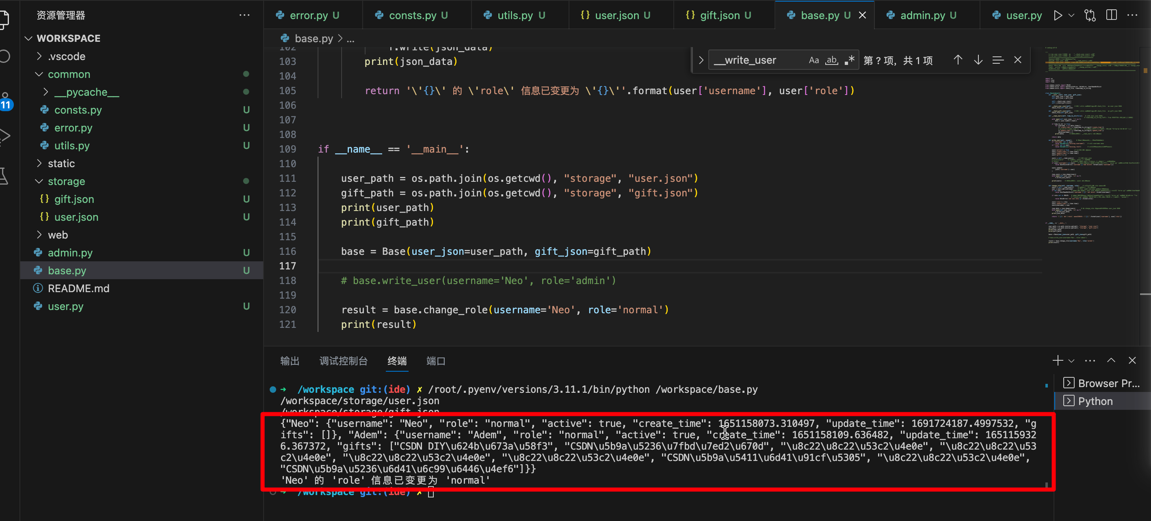Open error.py in explorer tree
This screenshot has width=1151, height=521.
[x=142, y=128]
